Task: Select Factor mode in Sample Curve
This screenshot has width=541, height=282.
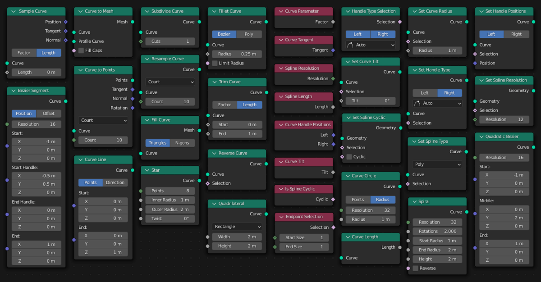Action: point(24,53)
